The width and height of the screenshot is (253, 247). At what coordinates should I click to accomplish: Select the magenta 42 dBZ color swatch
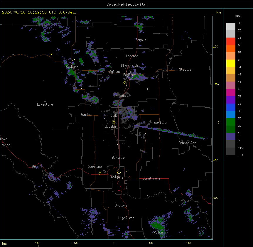(231, 92)
